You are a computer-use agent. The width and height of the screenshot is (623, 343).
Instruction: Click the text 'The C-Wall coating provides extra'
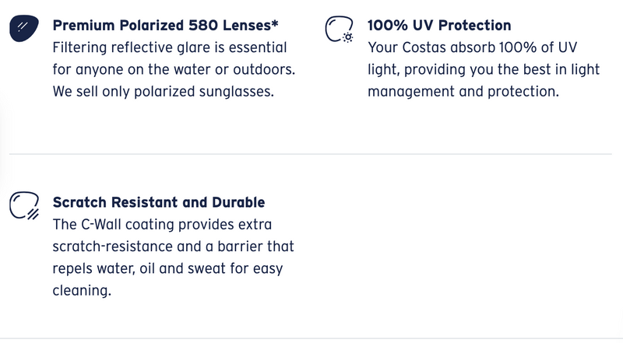[162, 225]
